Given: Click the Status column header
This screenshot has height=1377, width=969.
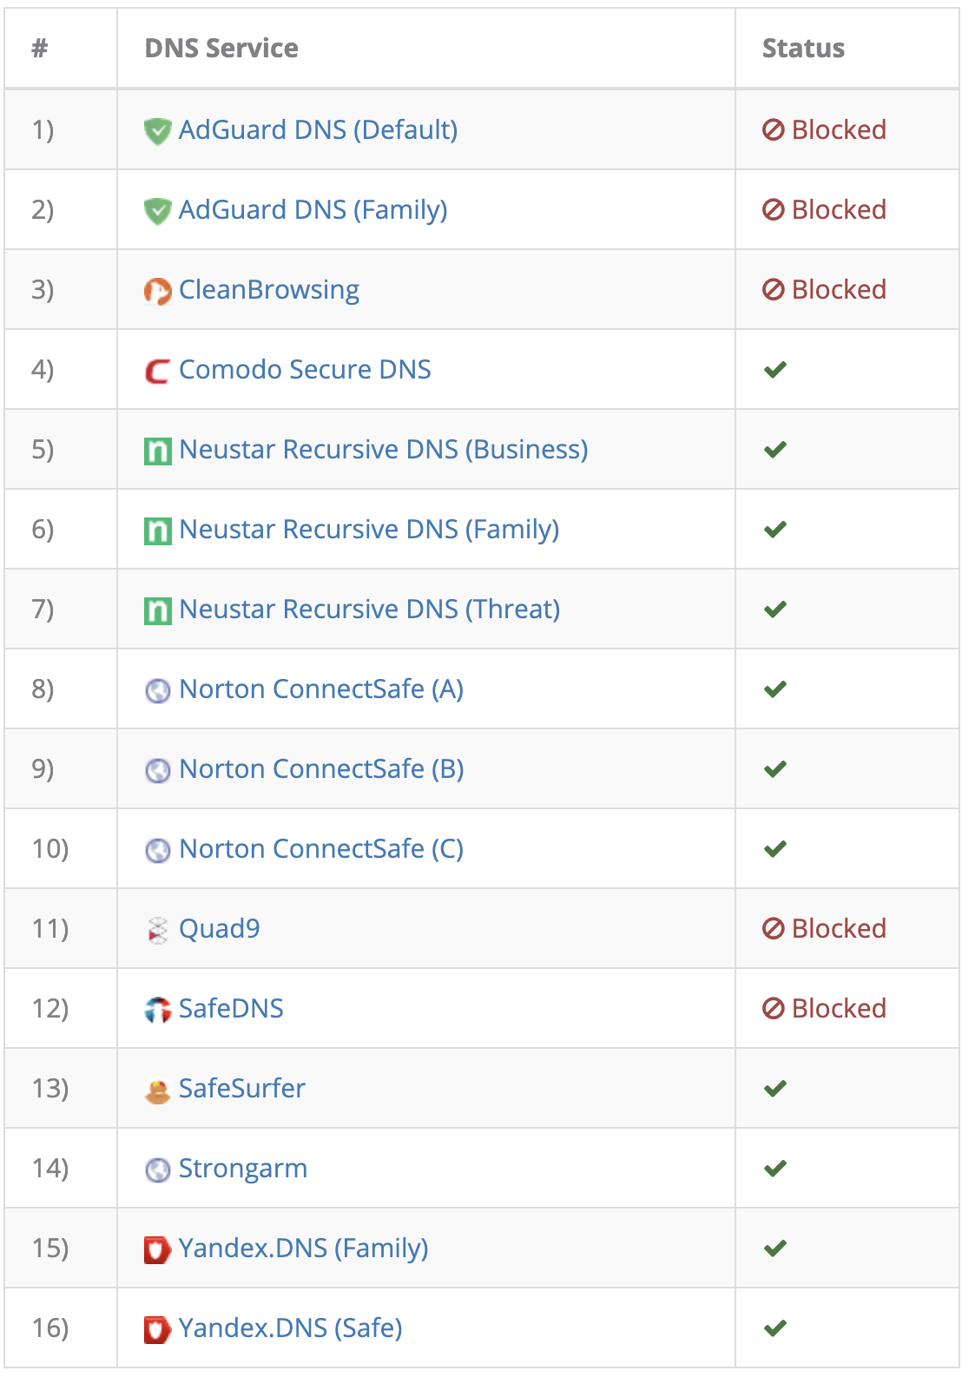Looking at the screenshot, I should [803, 49].
